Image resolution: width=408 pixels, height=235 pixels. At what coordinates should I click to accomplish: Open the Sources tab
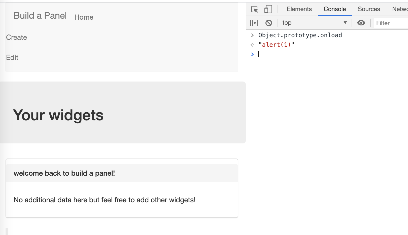click(x=369, y=9)
